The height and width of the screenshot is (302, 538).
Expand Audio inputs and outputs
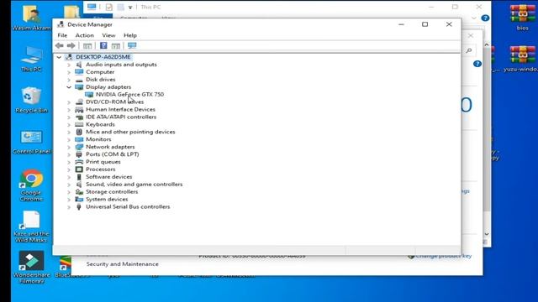(69, 65)
